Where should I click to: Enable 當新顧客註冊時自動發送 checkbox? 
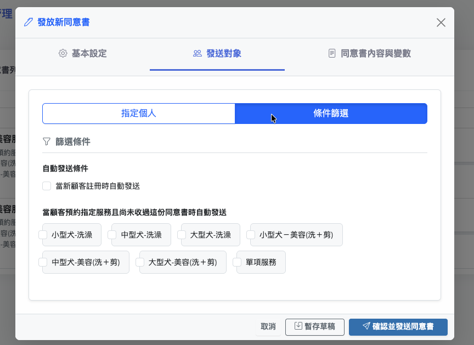point(47,186)
